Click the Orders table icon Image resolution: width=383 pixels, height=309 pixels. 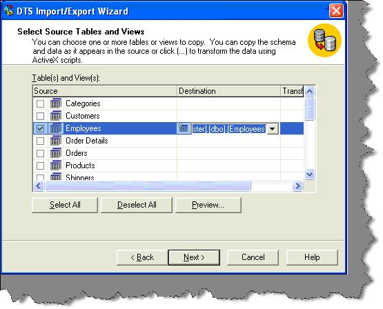click(56, 153)
